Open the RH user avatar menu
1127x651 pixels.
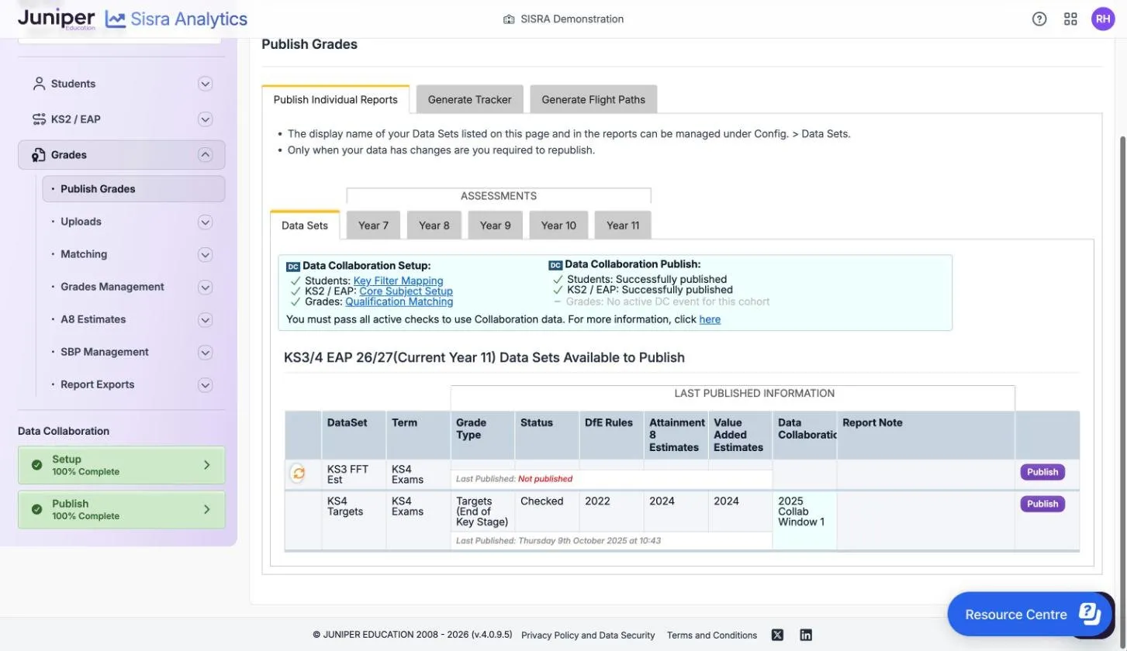(x=1102, y=19)
